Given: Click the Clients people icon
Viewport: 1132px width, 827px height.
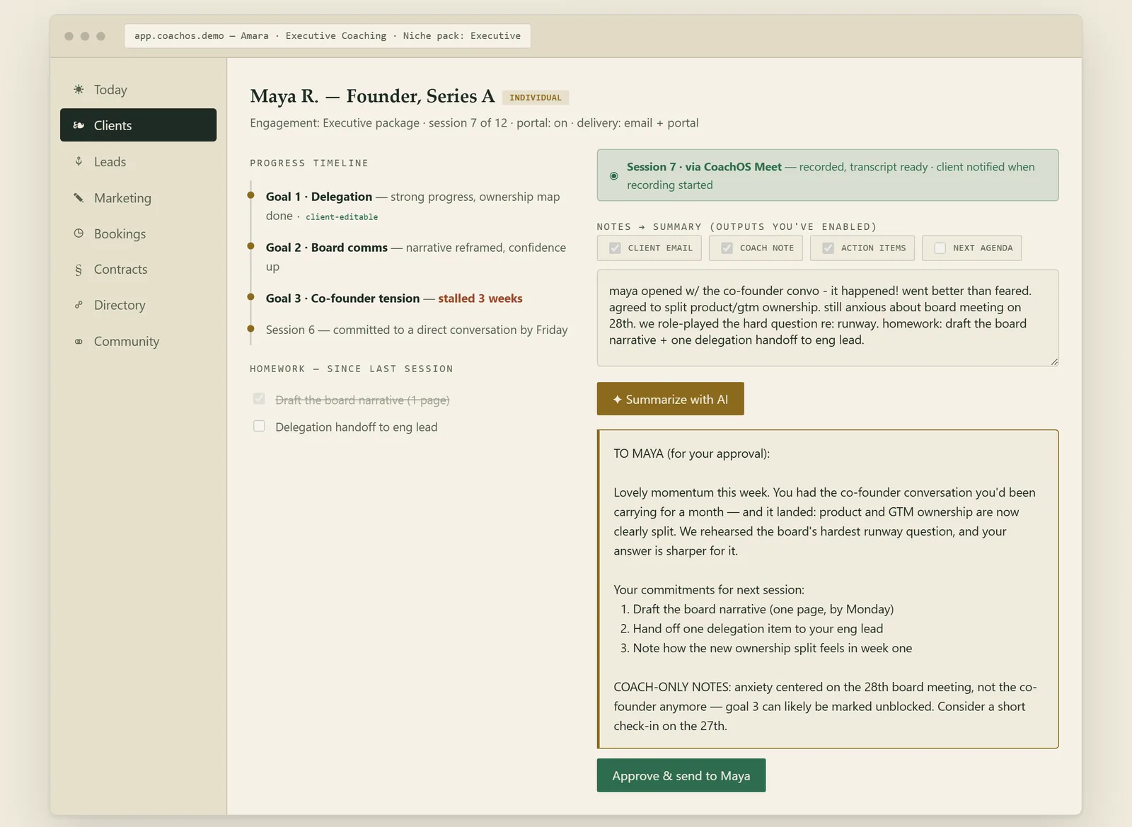Looking at the screenshot, I should pyautogui.click(x=79, y=125).
